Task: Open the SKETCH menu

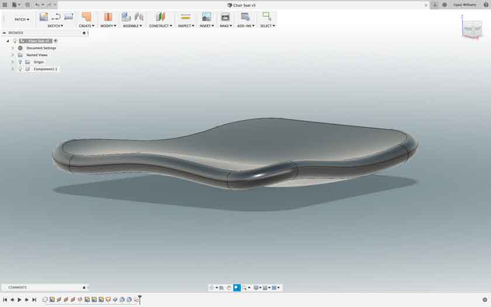Action: click(55, 26)
